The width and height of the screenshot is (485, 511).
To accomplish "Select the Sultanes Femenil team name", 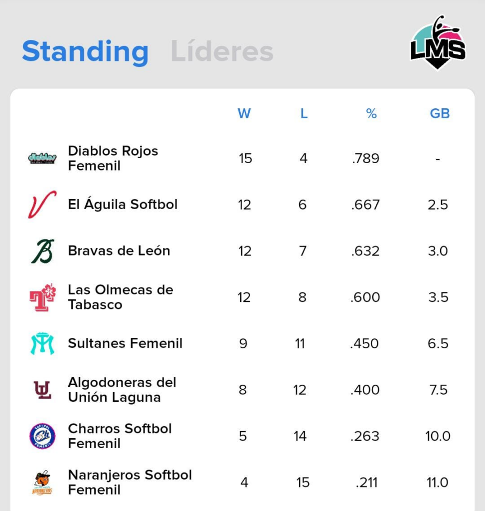I will coord(125,343).
